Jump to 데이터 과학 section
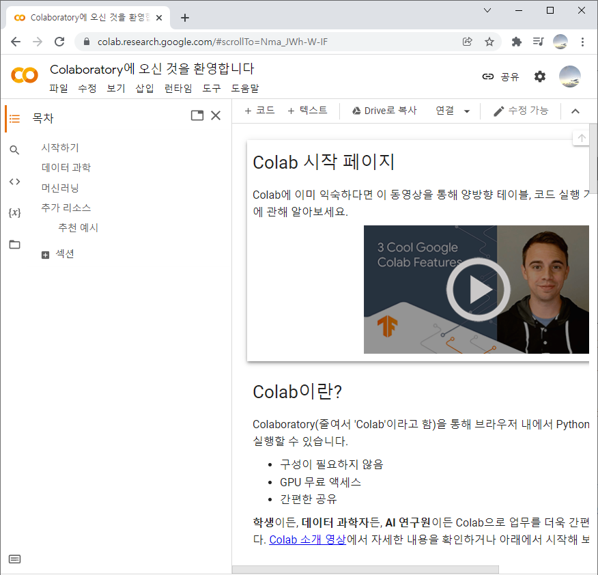This screenshot has width=598, height=575. tap(66, 167)
